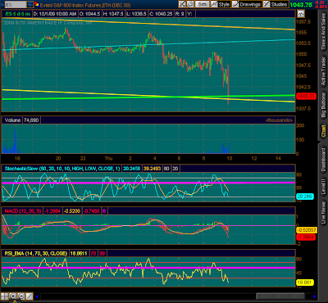
Task: Select the trendline drawing tool icon
Action: [29, 296]
